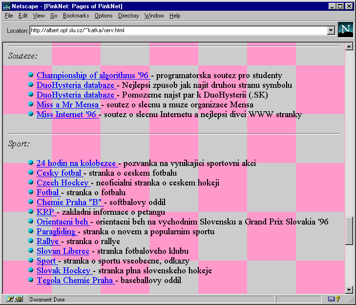The height and width of the screenshot is (305, 356).
Task: Click the vertical scrollbar down arrow
Action: pyautogui.click(x=349, y=289)
